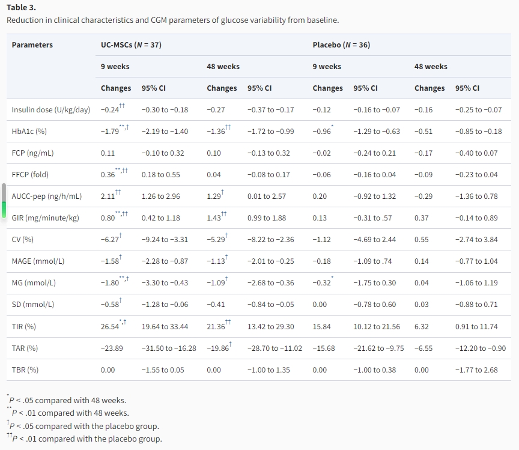Select the SD (mmol/L) row label
The image size is (519, 450).
click(x=33, y=305)
